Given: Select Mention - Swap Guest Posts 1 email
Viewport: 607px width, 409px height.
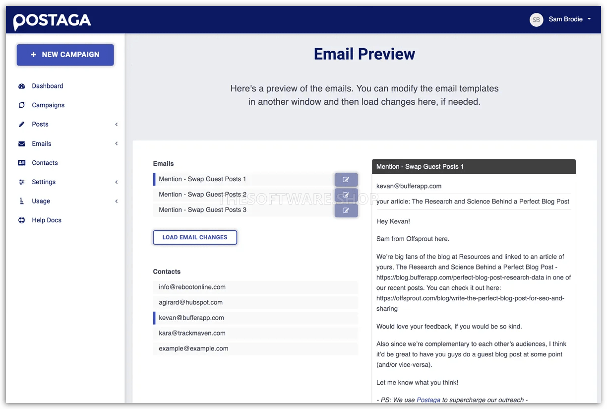Looking at the screenshot, I should (x=243, y=179).
